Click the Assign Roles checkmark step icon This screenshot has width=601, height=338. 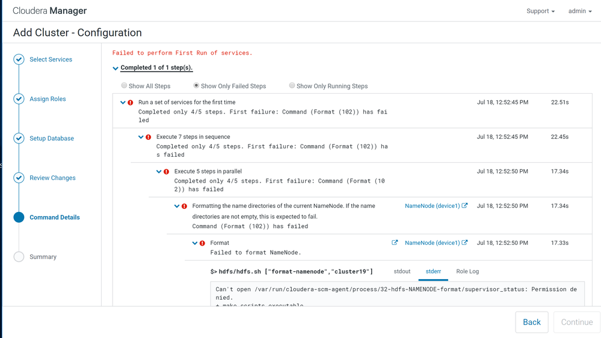pyautogui.click(x=19, y=99)
